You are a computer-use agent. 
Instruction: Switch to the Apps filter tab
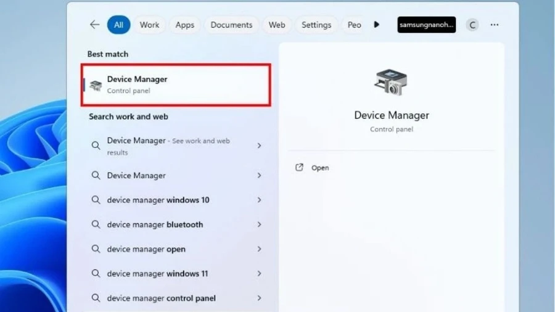185,25
